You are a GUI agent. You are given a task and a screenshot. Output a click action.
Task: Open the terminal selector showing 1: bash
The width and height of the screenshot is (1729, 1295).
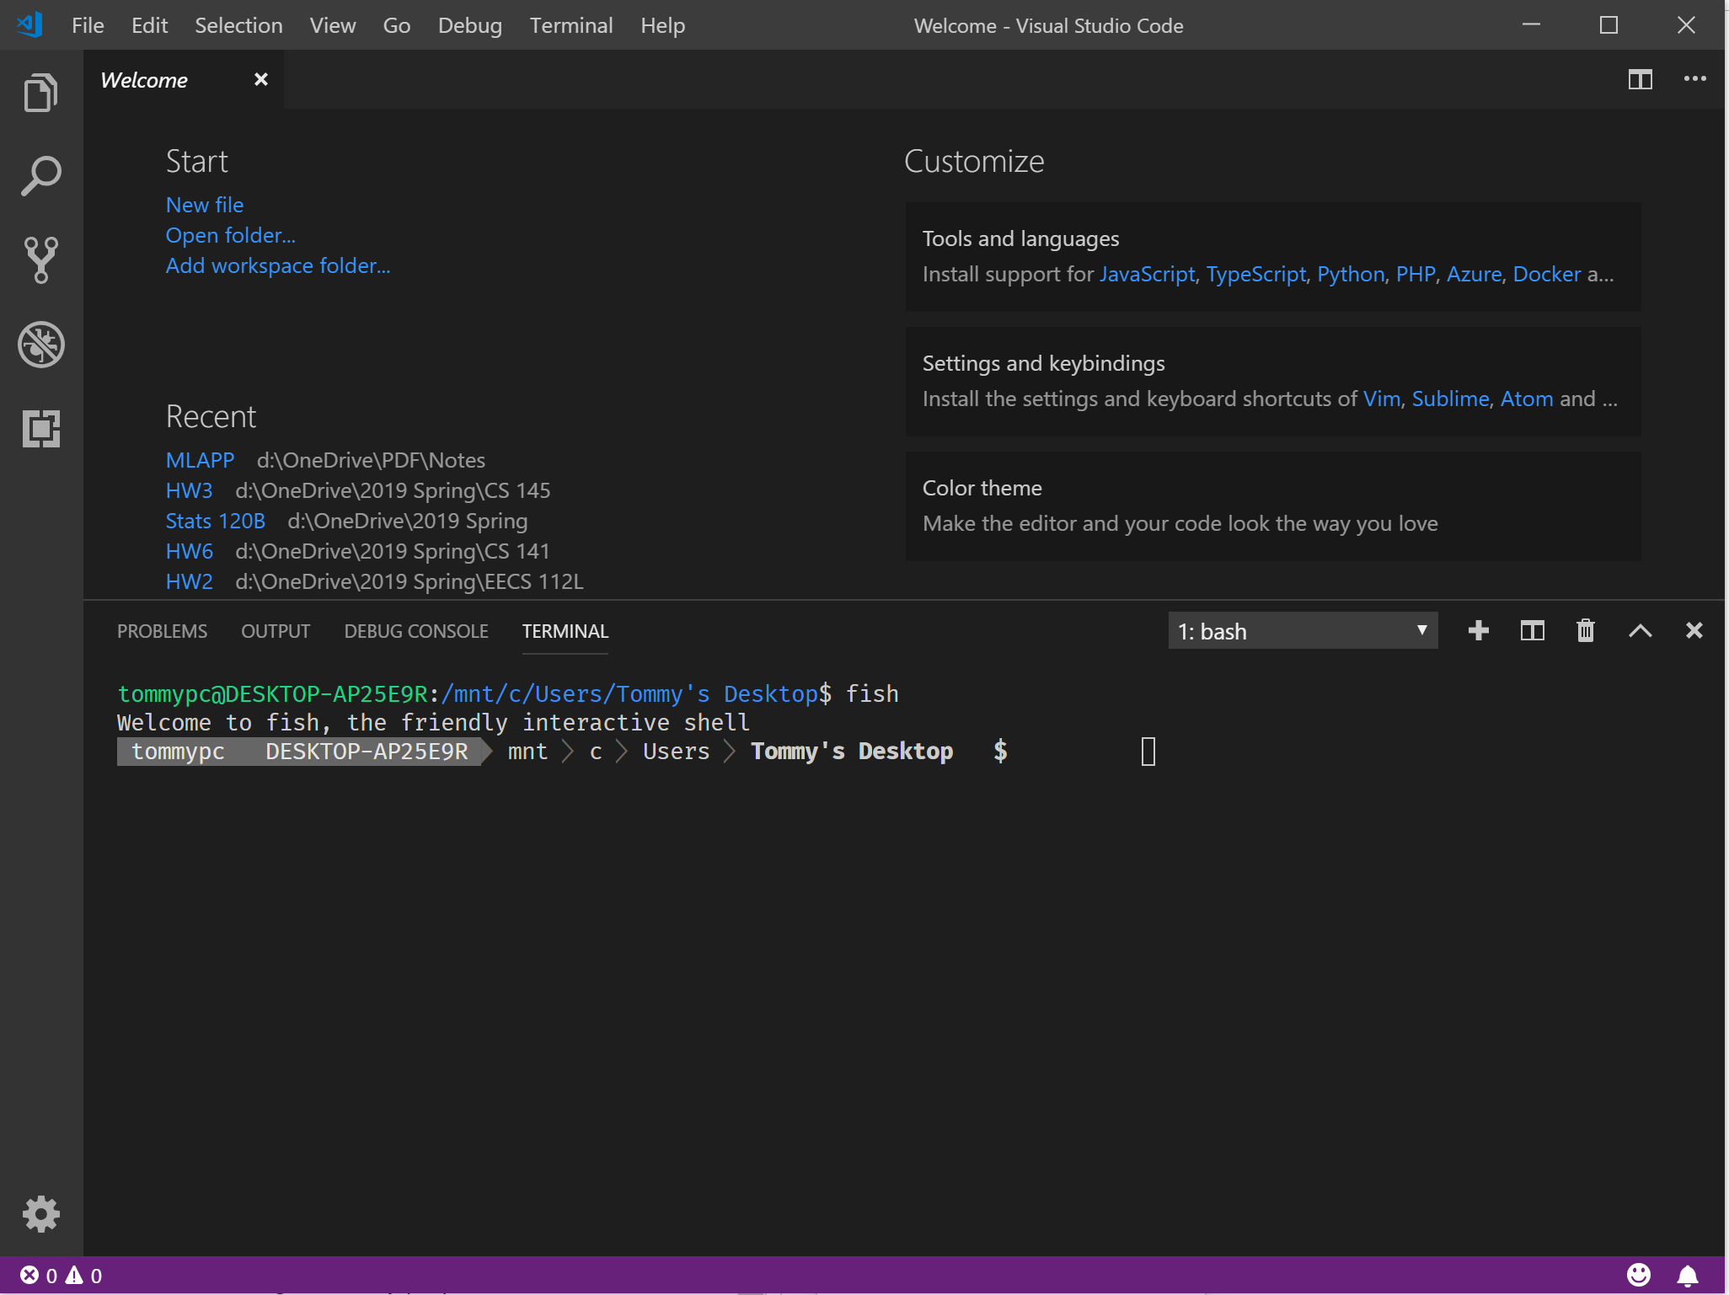1301,630
